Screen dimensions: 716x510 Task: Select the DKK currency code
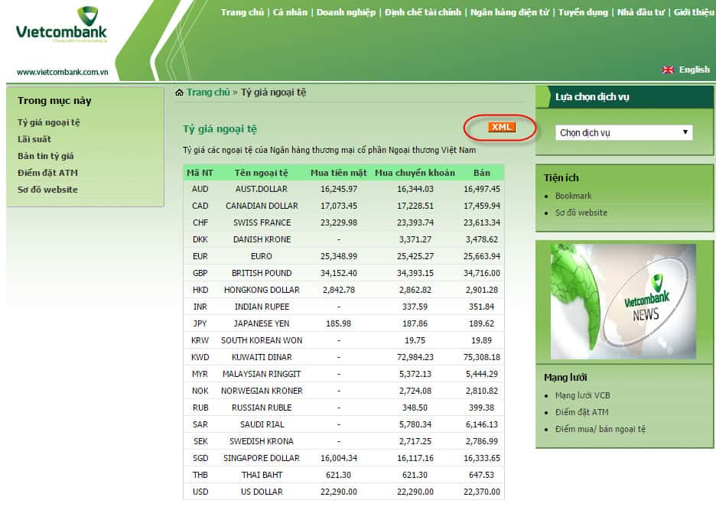(x=200, y=239)
